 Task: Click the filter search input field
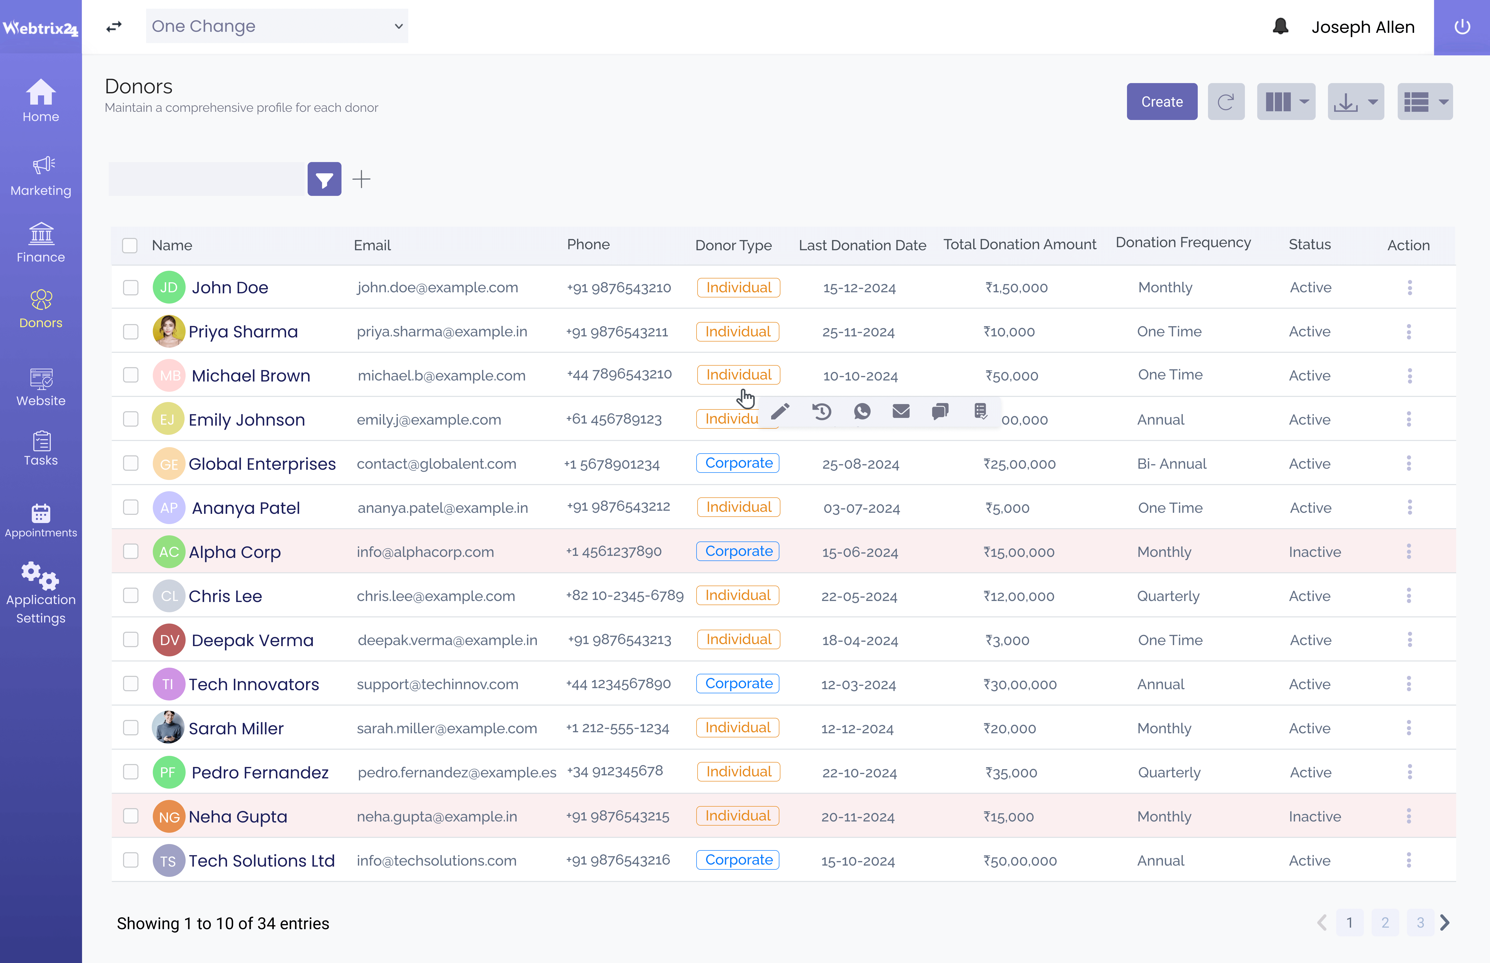click(x=206, y=179)
